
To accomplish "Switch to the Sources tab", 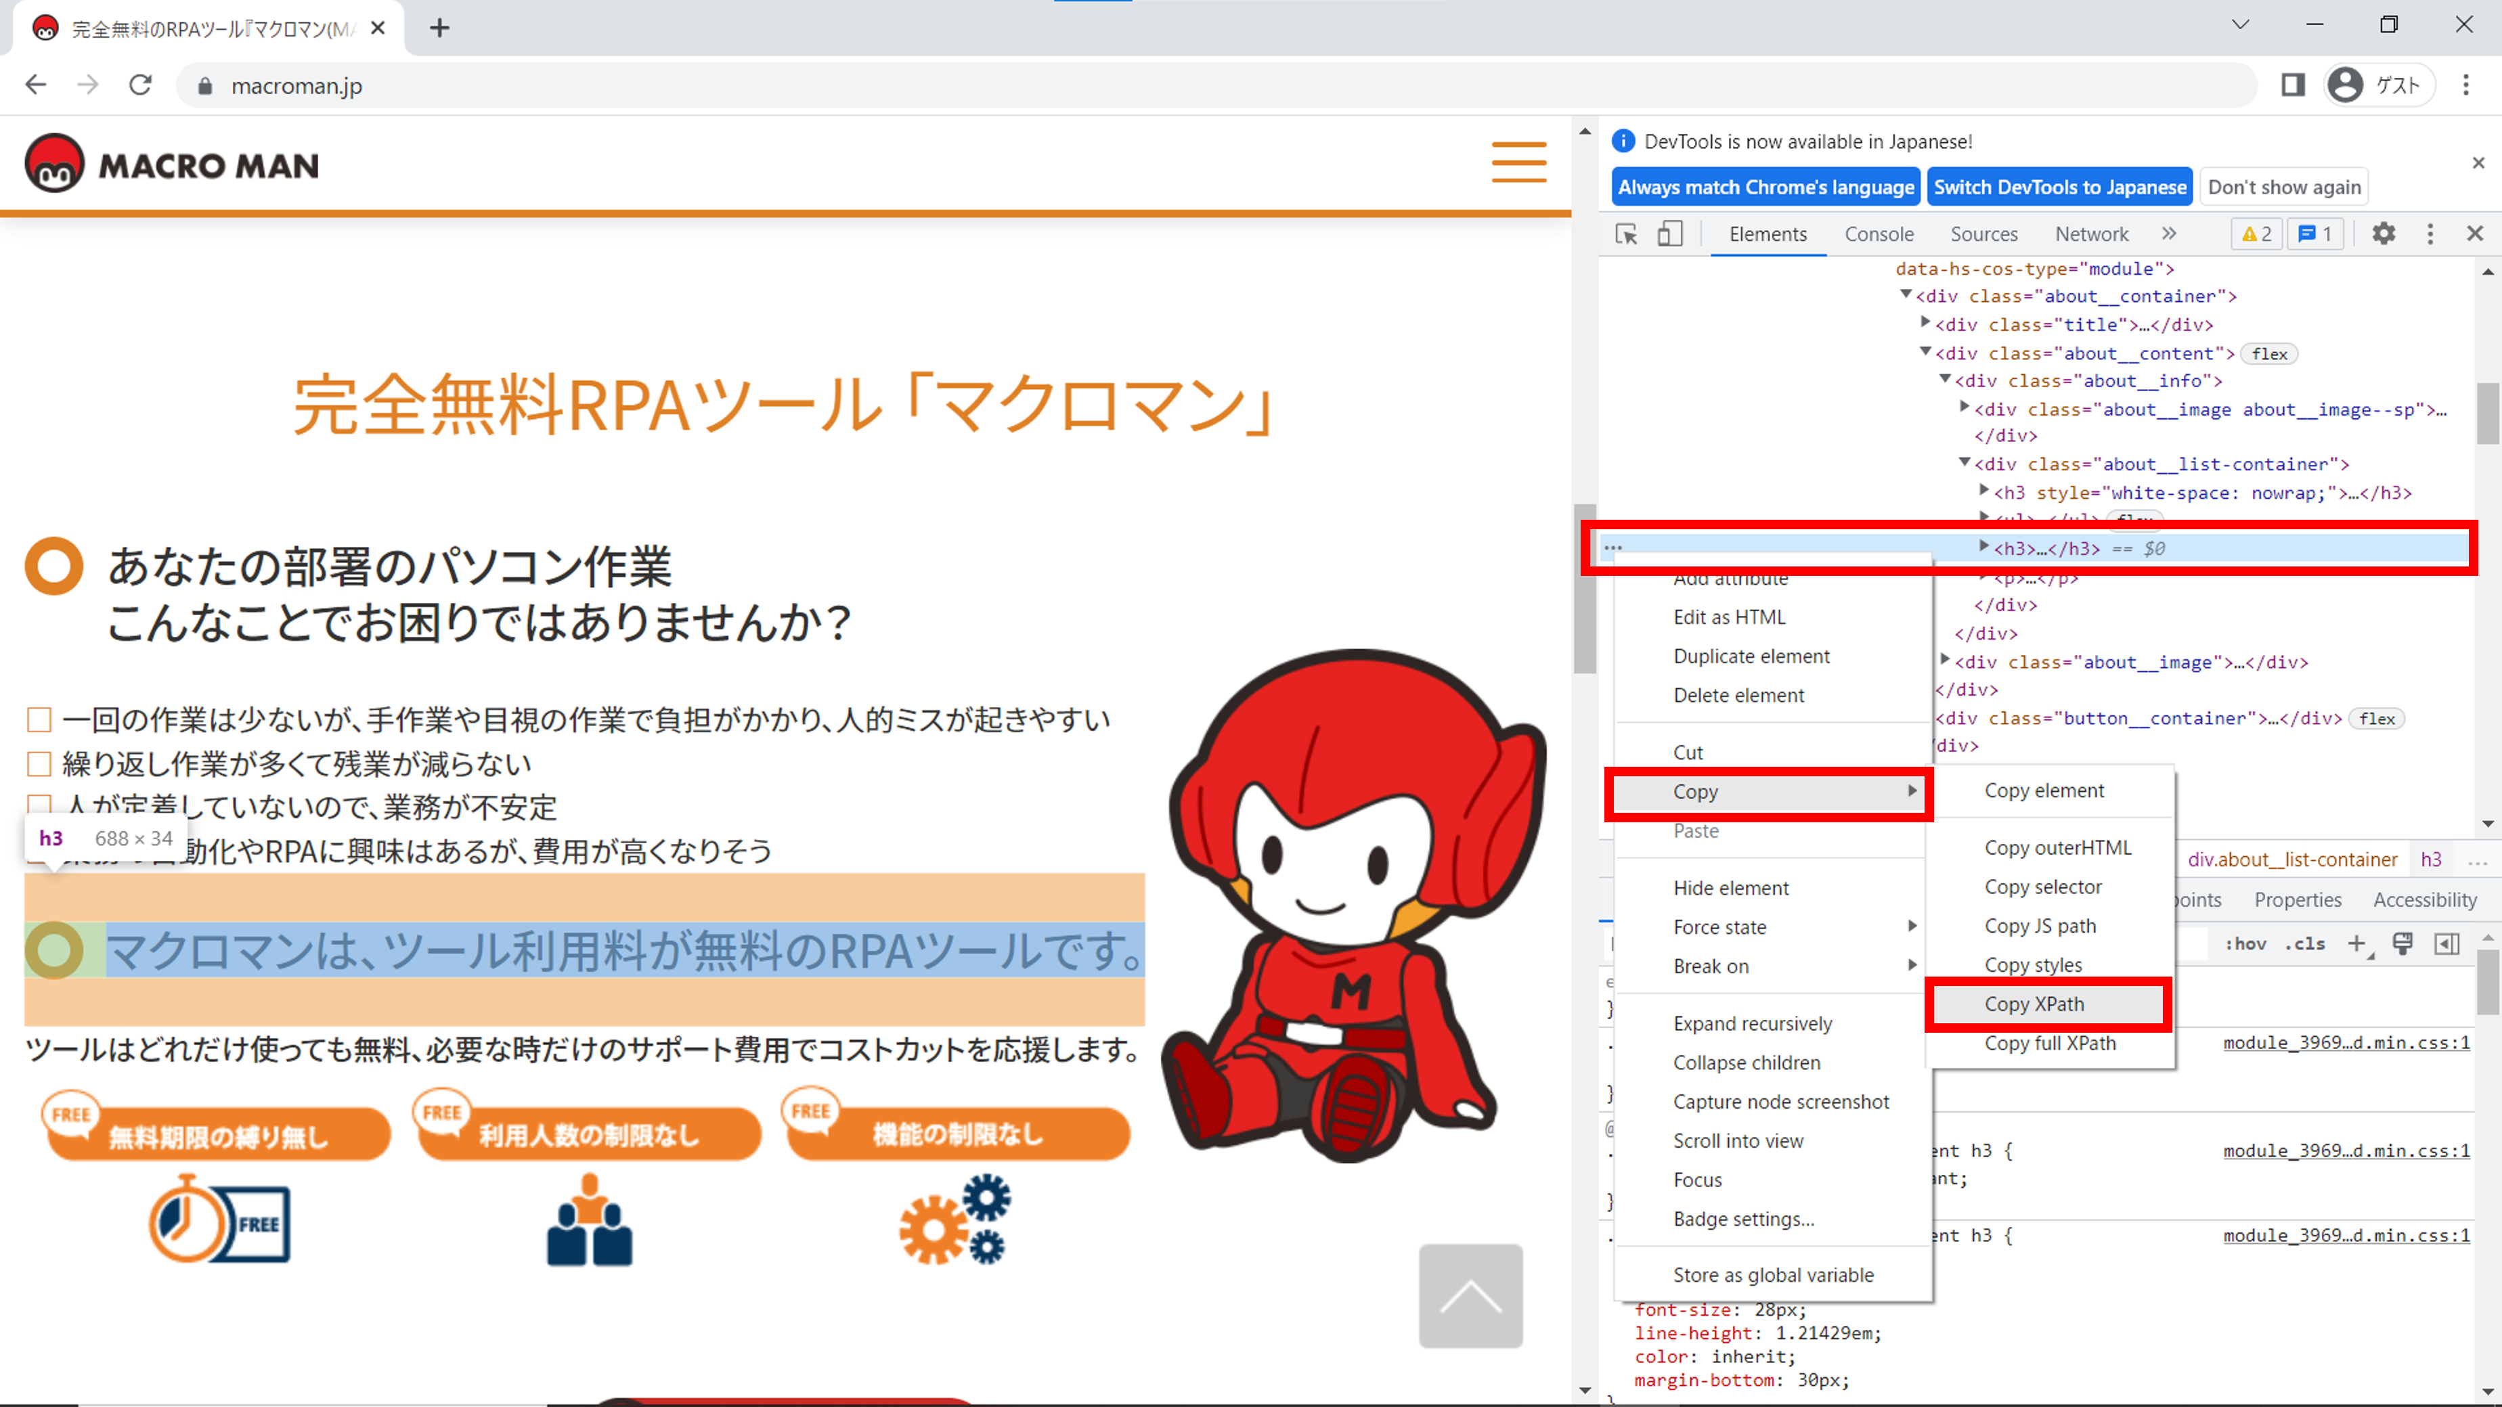I will tap(1983, 234).
